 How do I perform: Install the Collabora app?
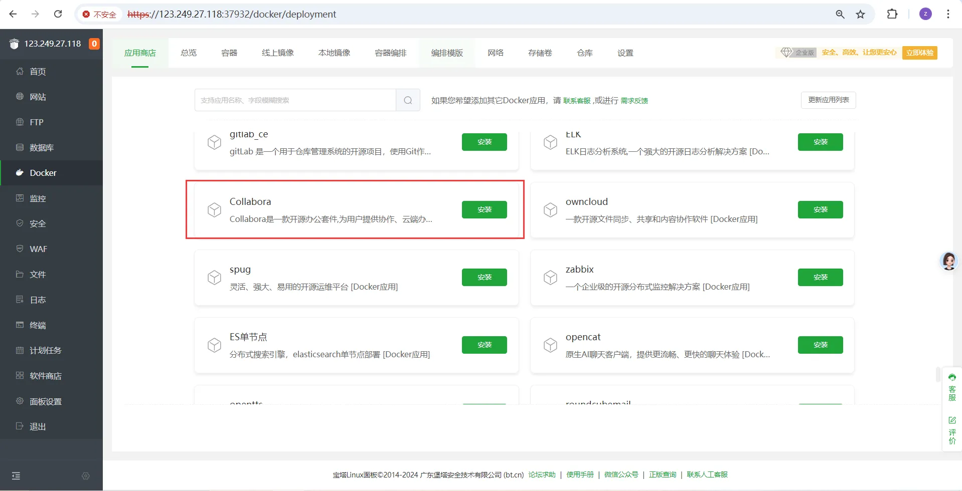coord(485,209)
